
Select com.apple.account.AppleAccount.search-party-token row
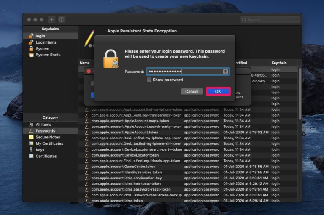188,127
